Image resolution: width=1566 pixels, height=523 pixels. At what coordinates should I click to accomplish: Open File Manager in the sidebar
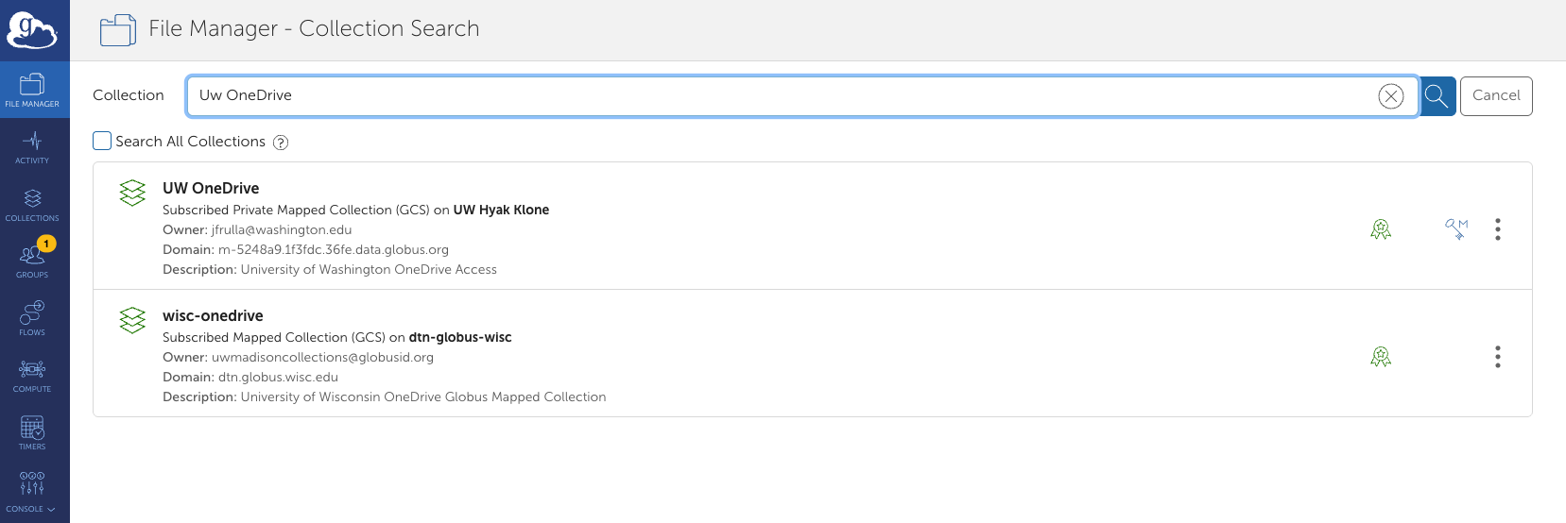(32, 90)
